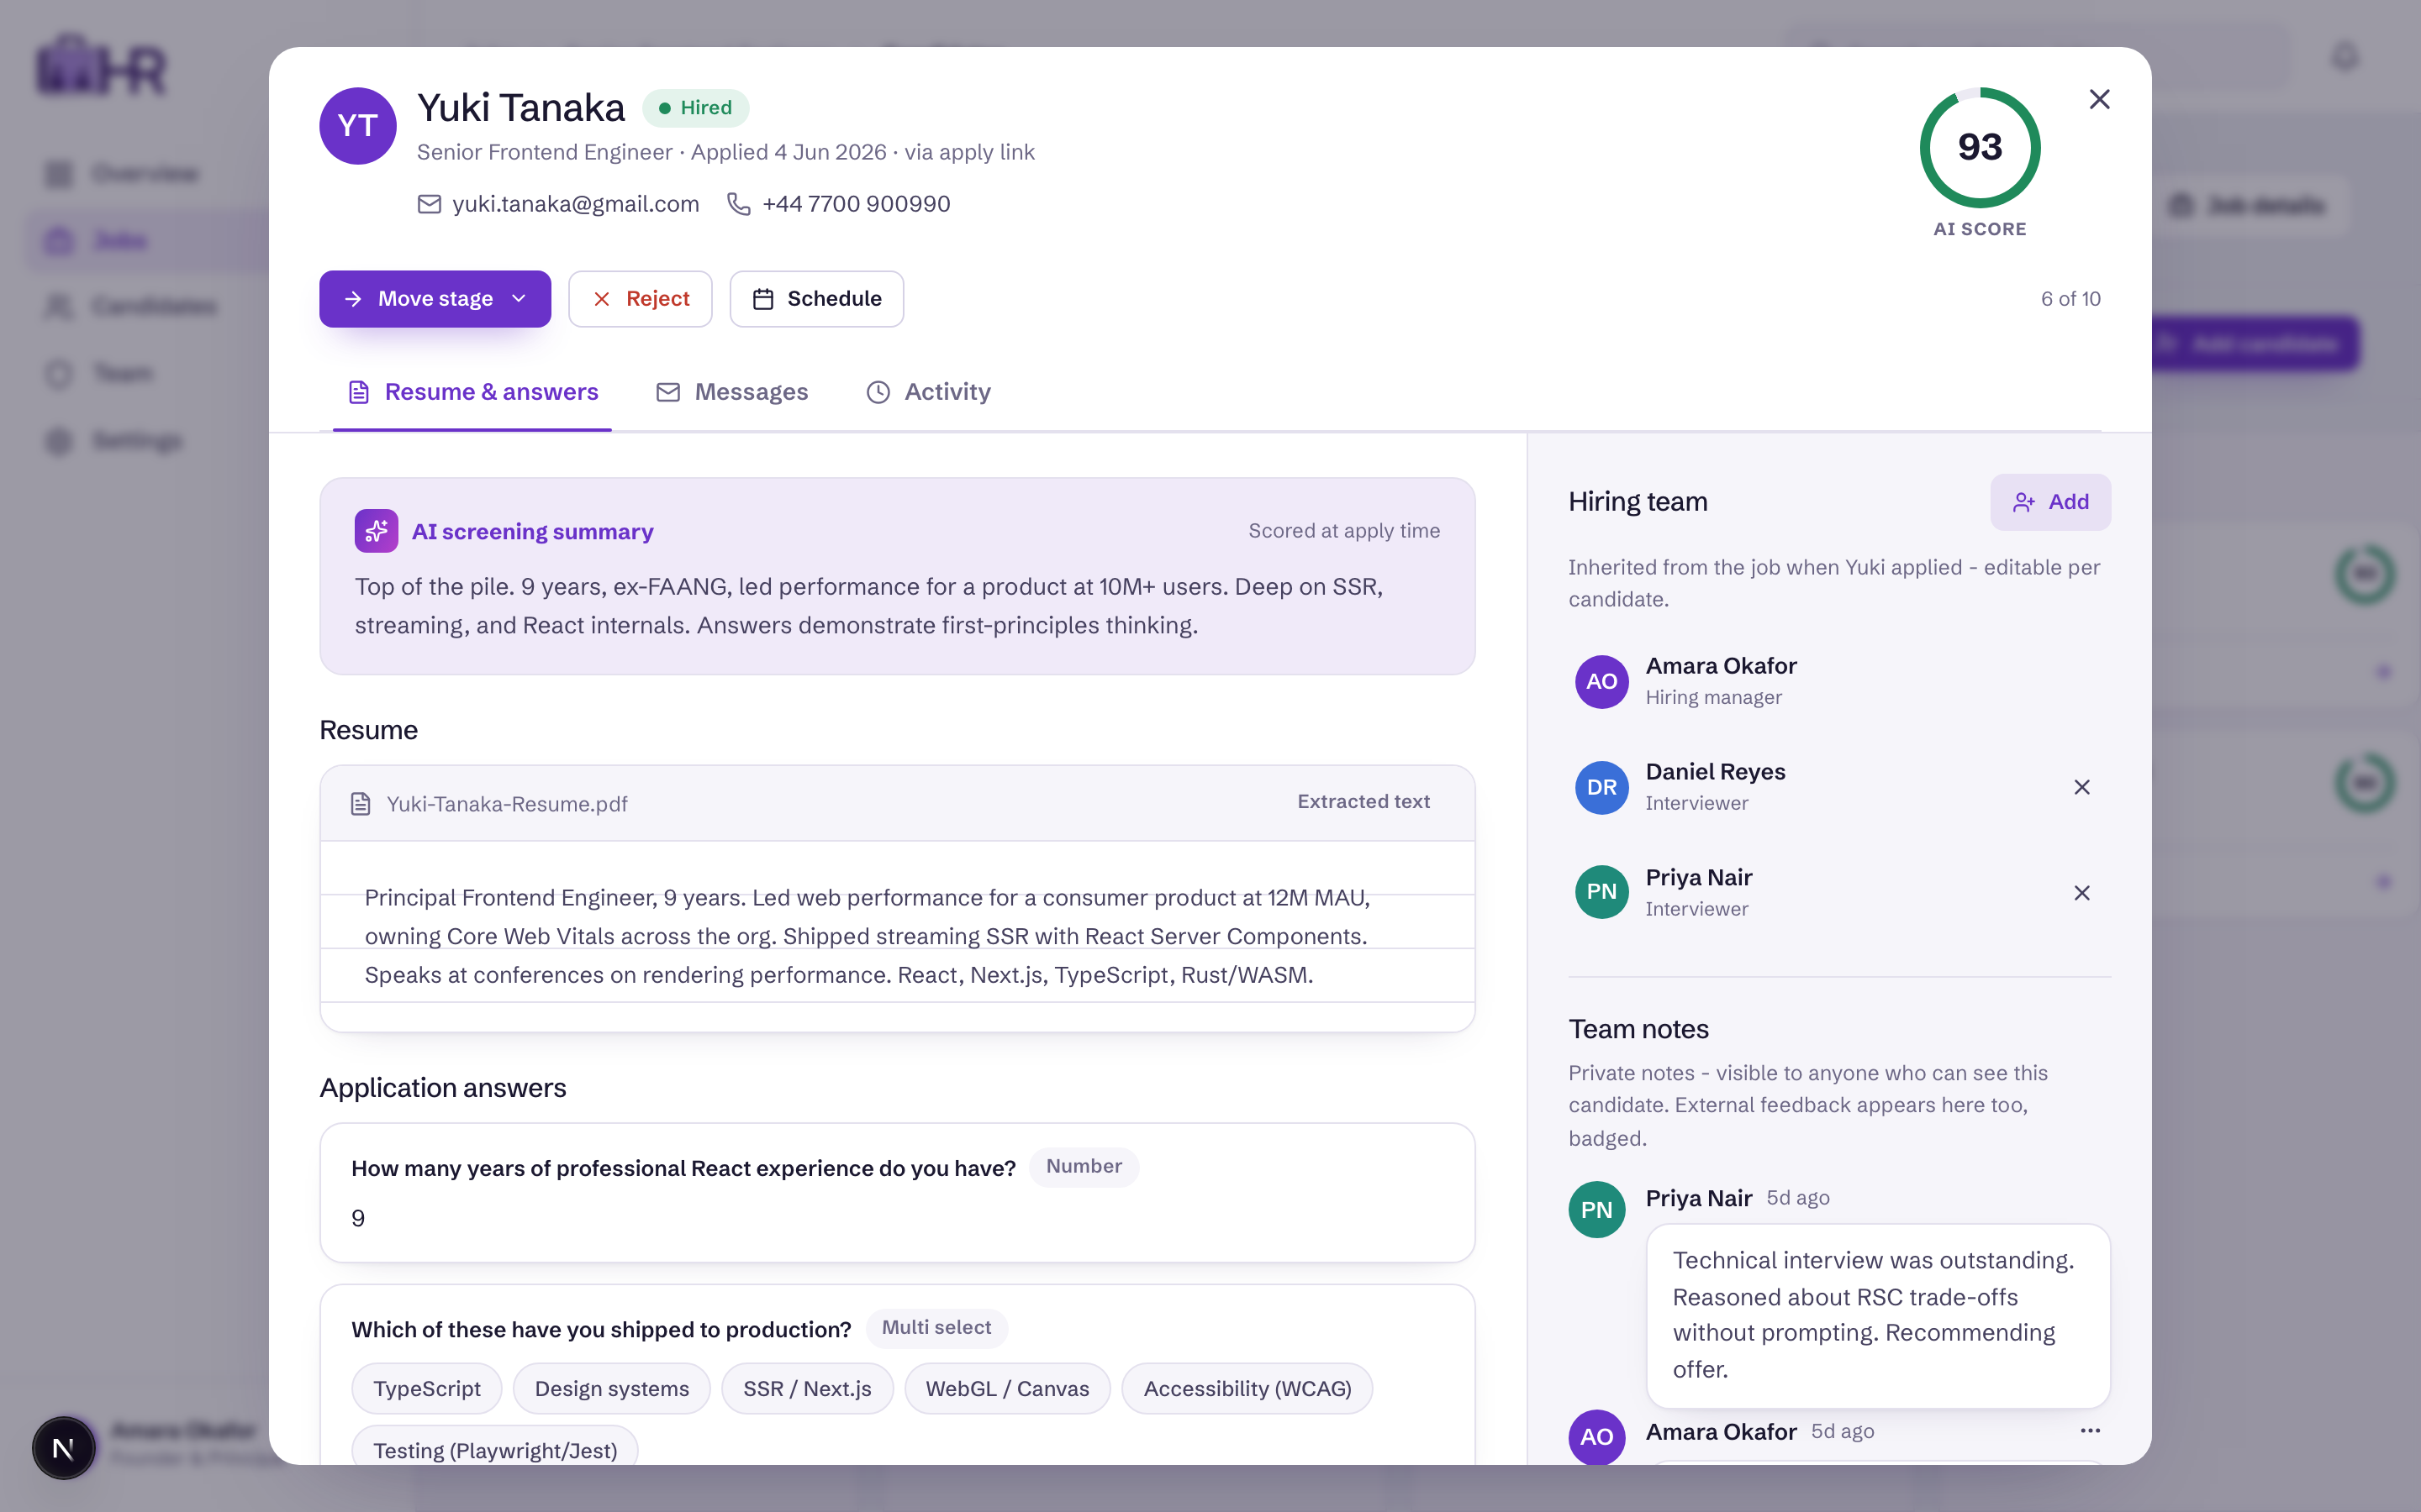
Task: Click the '6 of 10' candidate counter
Action: click(x=2070, y=299)
